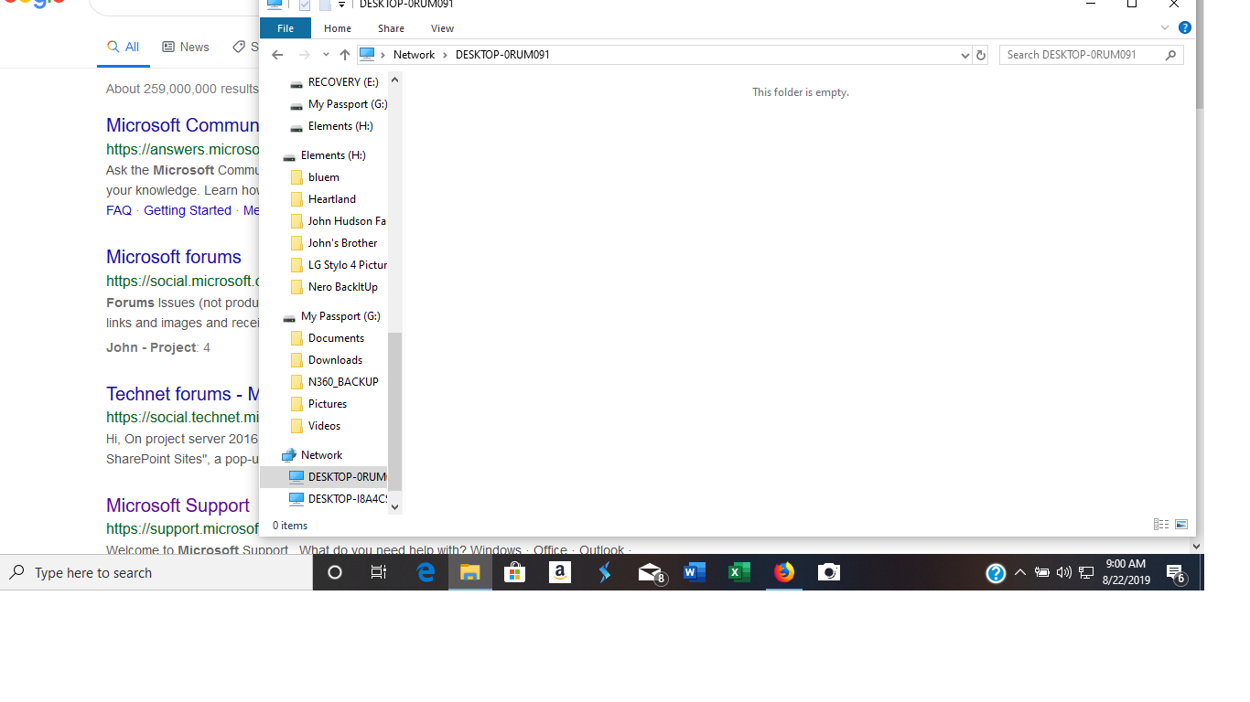
Task: Open the N360_BACKUP folder
Action: [333, 382]
